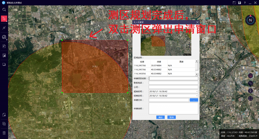The width and height of the screenshot is (259, 139).
Task: Click the 申请项目名称 input field
Action: (174, 78)
